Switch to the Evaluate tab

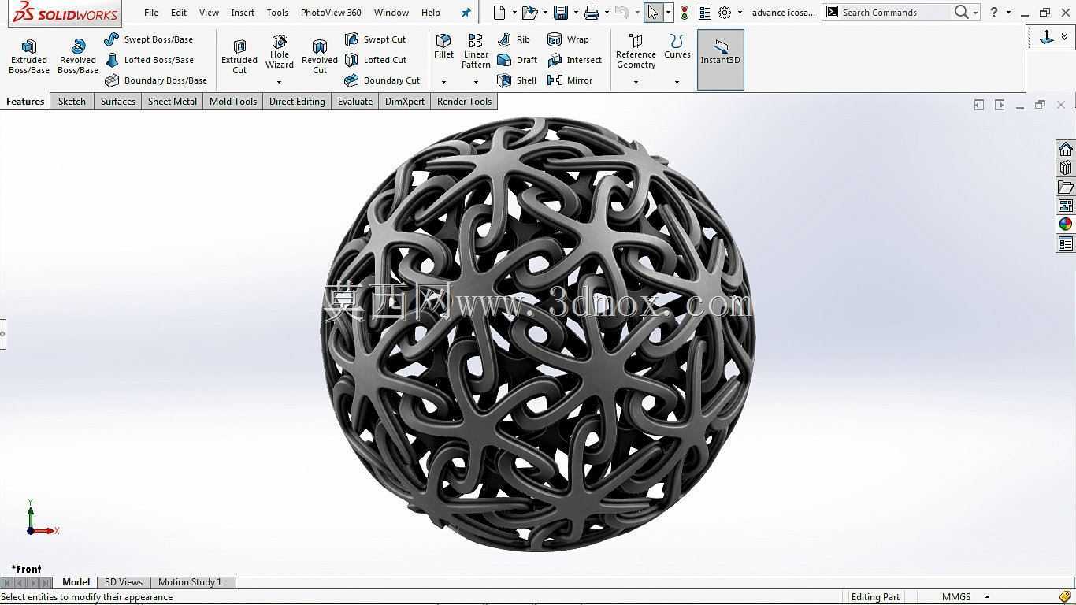(x=355, y=101)
